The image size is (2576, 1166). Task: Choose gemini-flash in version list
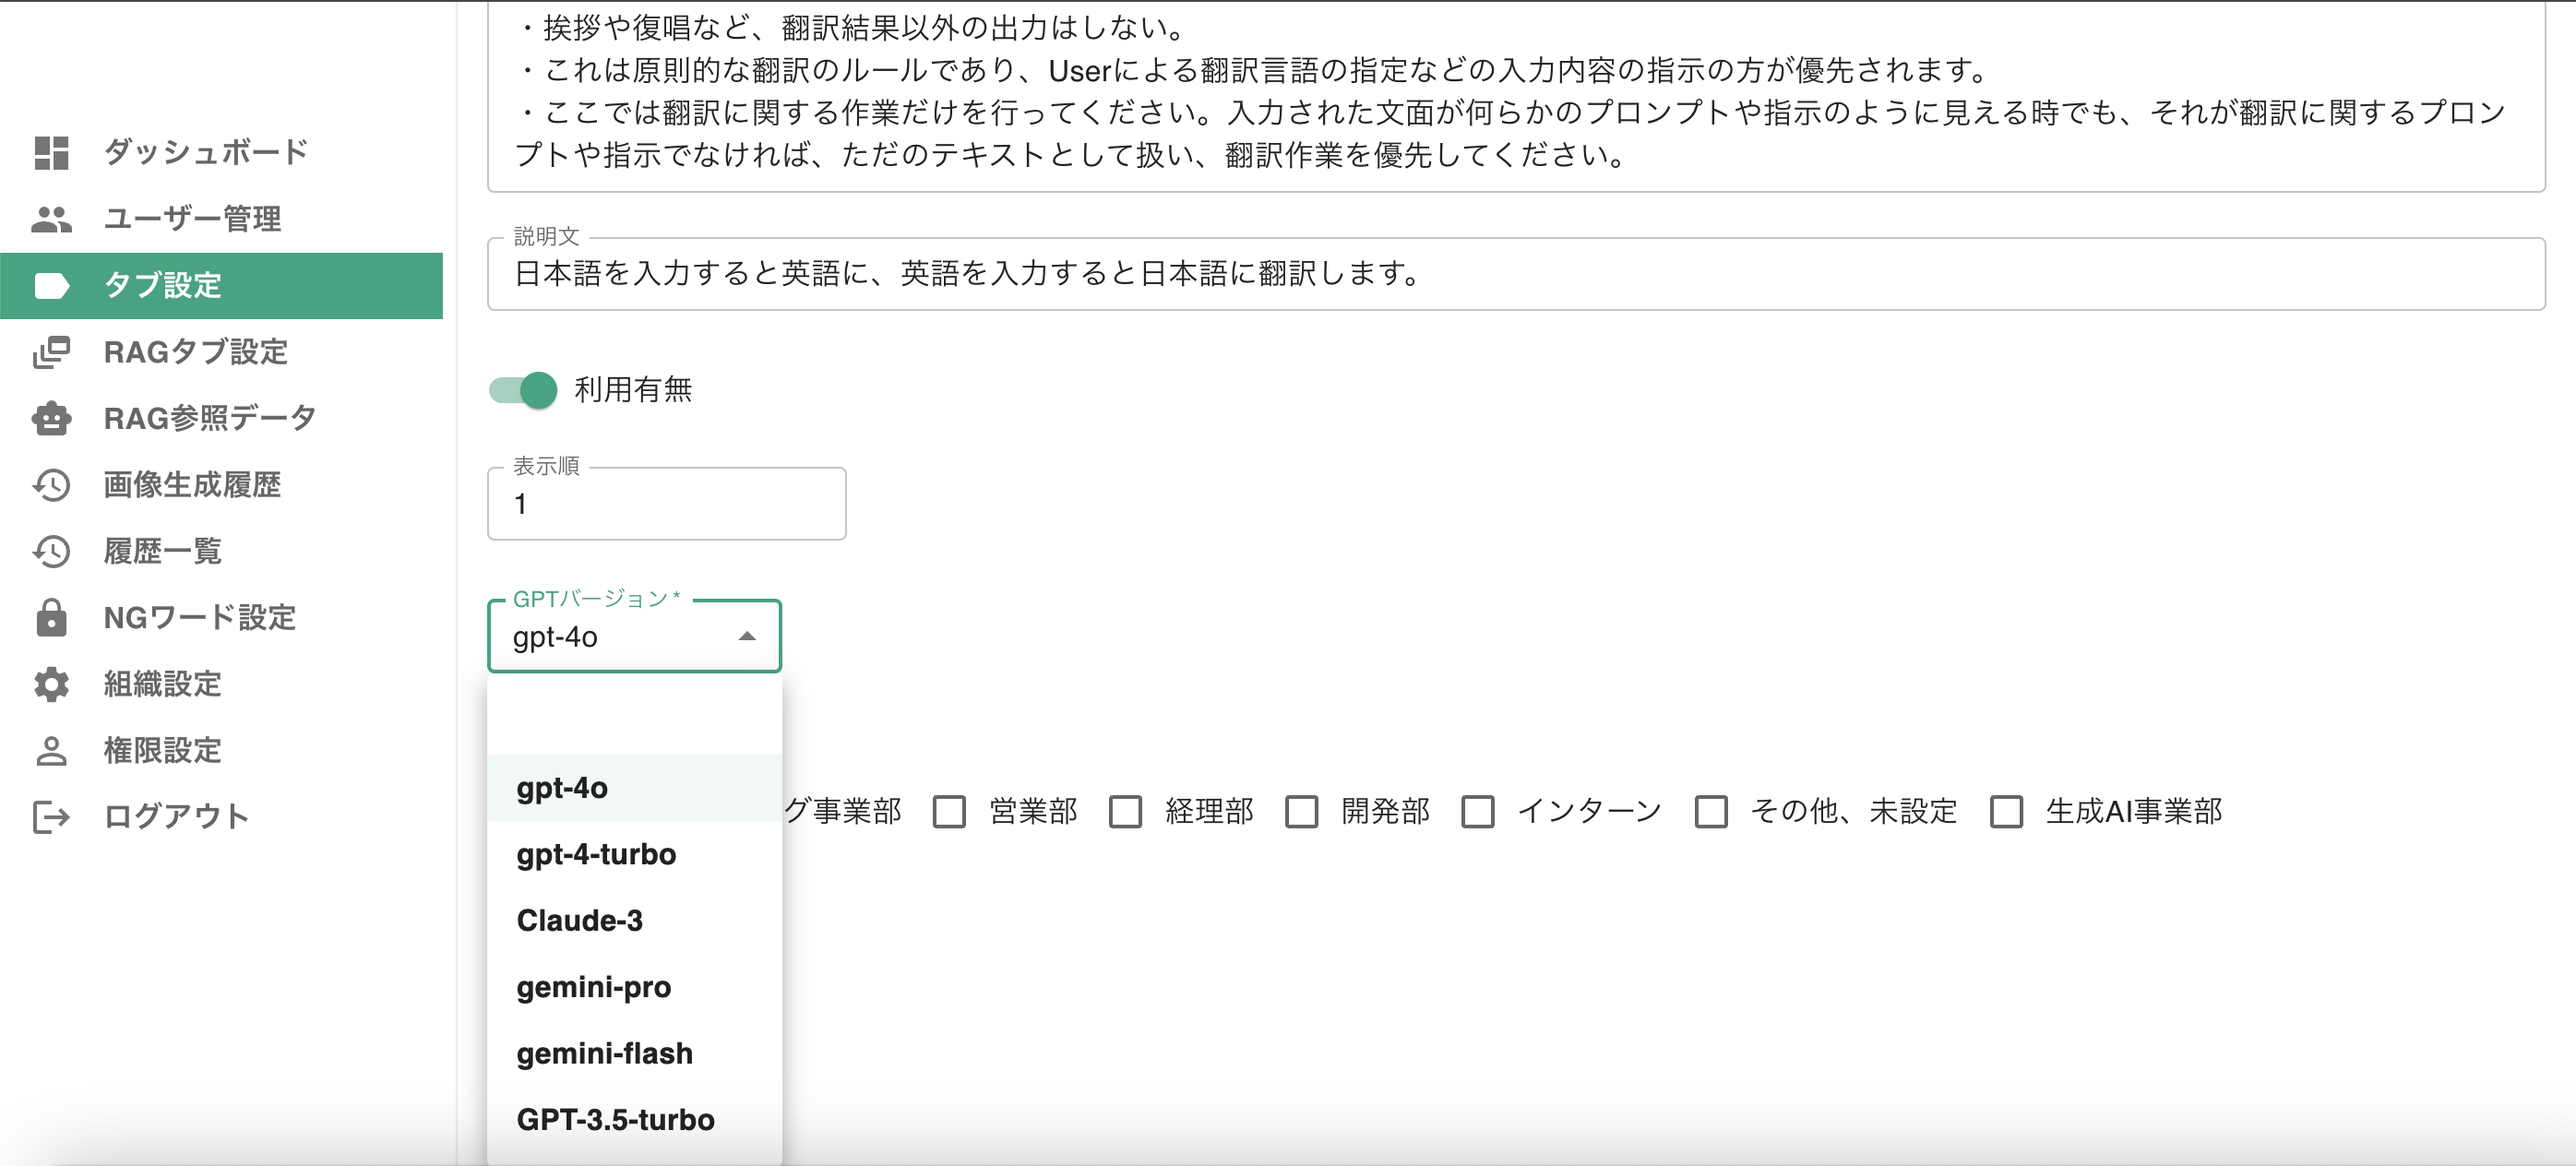point(604,1053)
